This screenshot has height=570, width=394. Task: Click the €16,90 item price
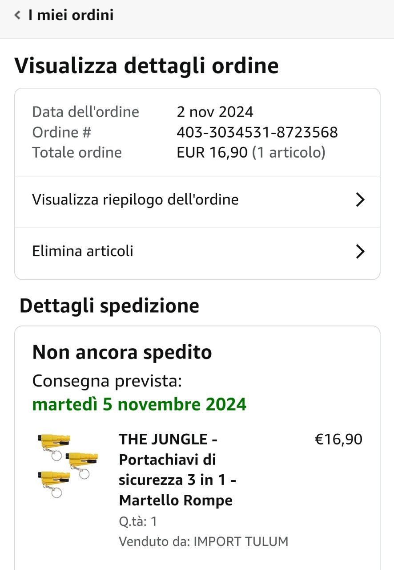click(338, 440)
